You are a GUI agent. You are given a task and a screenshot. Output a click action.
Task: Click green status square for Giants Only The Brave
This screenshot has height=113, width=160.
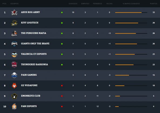62,44
